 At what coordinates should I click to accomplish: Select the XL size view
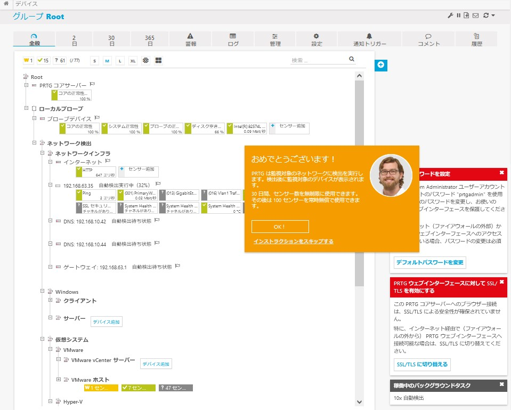click(133, 61)
